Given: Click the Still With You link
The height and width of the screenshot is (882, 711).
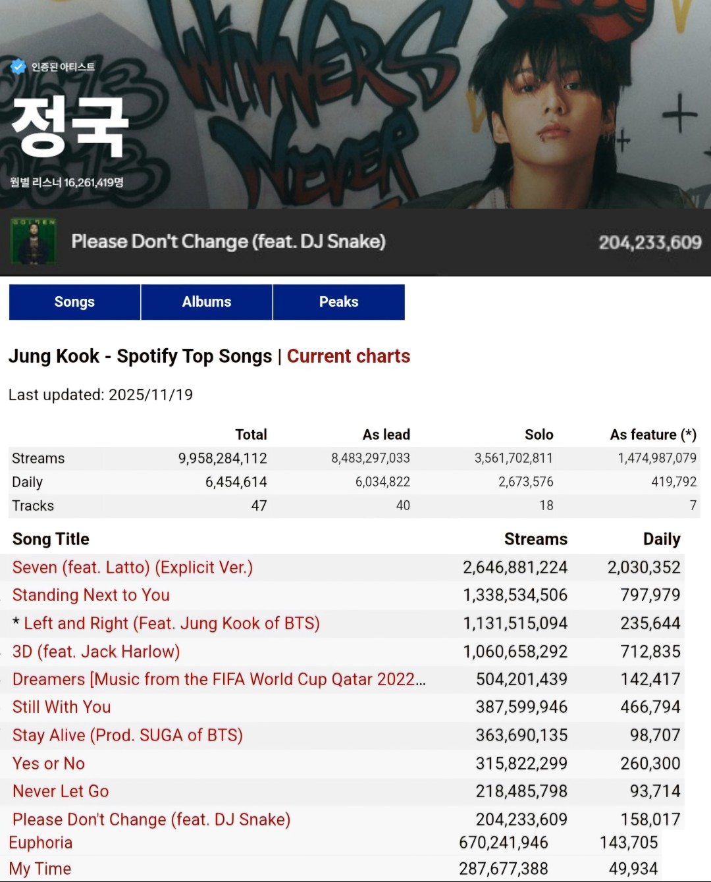Looking at the screenshot, I should [61, 707].
